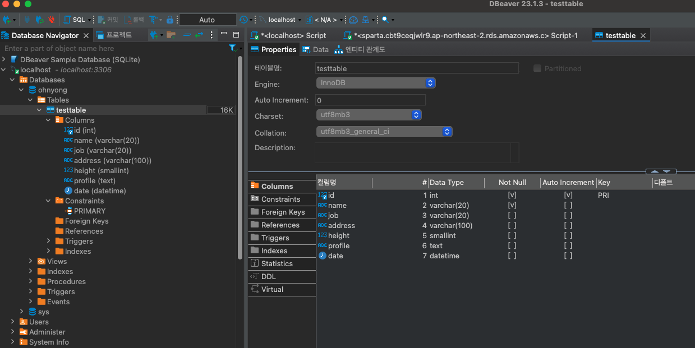Open the Charset utf8mb3 dropdown
This screenshot has width=695, height=348.
[368, 115]
